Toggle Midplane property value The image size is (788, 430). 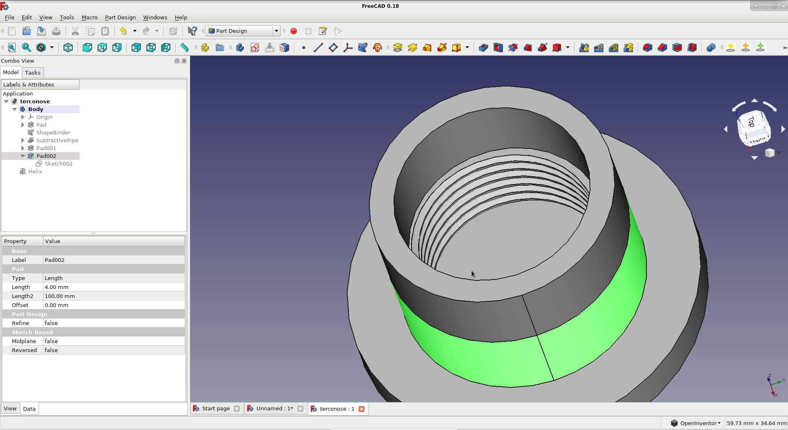click(x=113, y=341)
